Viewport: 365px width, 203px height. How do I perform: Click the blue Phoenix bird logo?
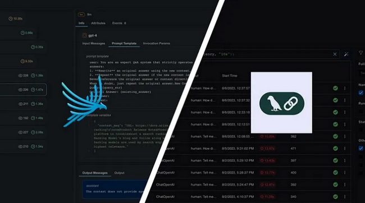(x=84, y=101)
